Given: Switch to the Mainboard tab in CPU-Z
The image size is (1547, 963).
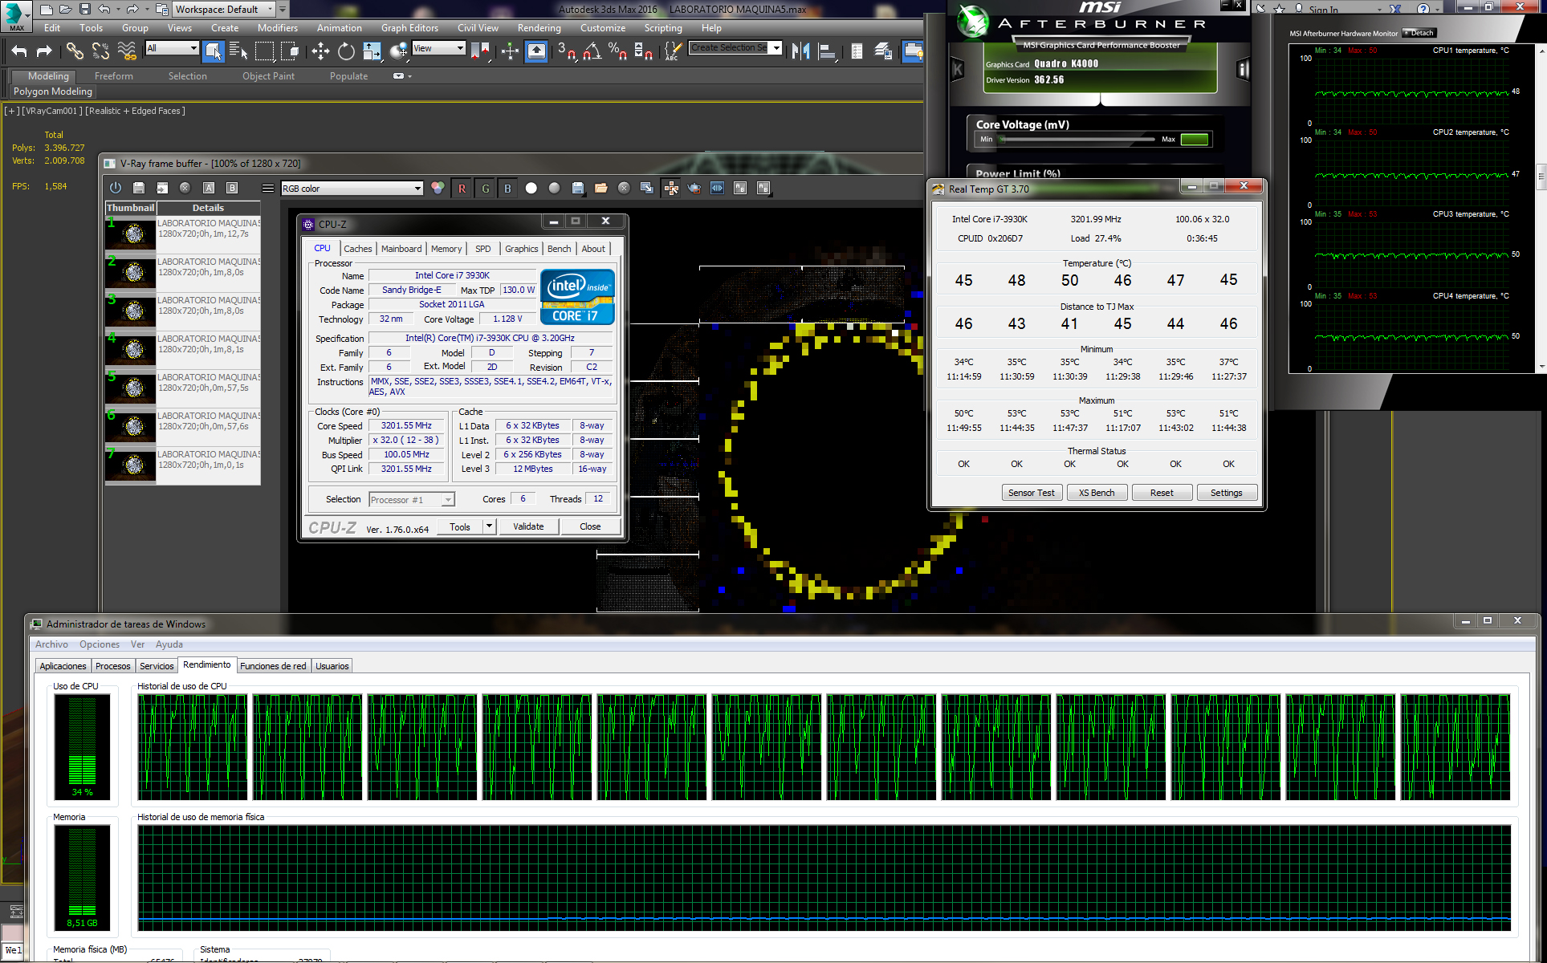Looking at the screenshot, I should (401, 249).
